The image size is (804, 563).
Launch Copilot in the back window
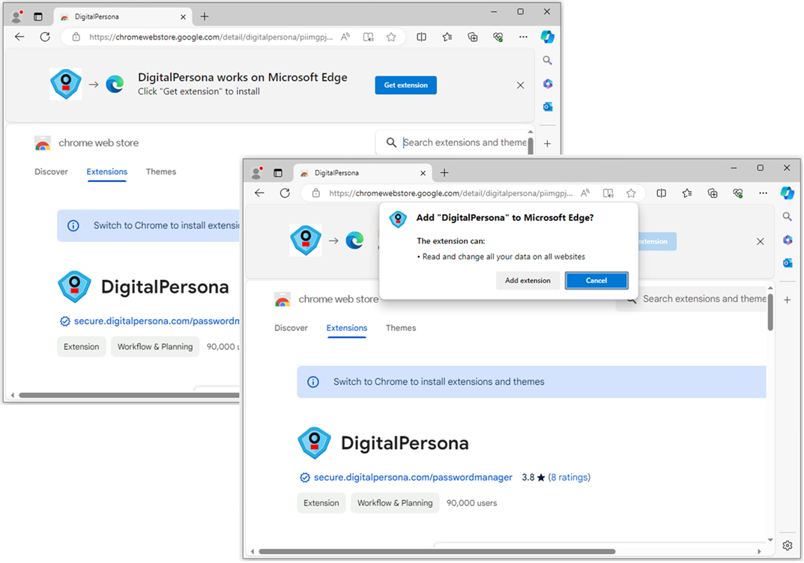tap(548, 37)
